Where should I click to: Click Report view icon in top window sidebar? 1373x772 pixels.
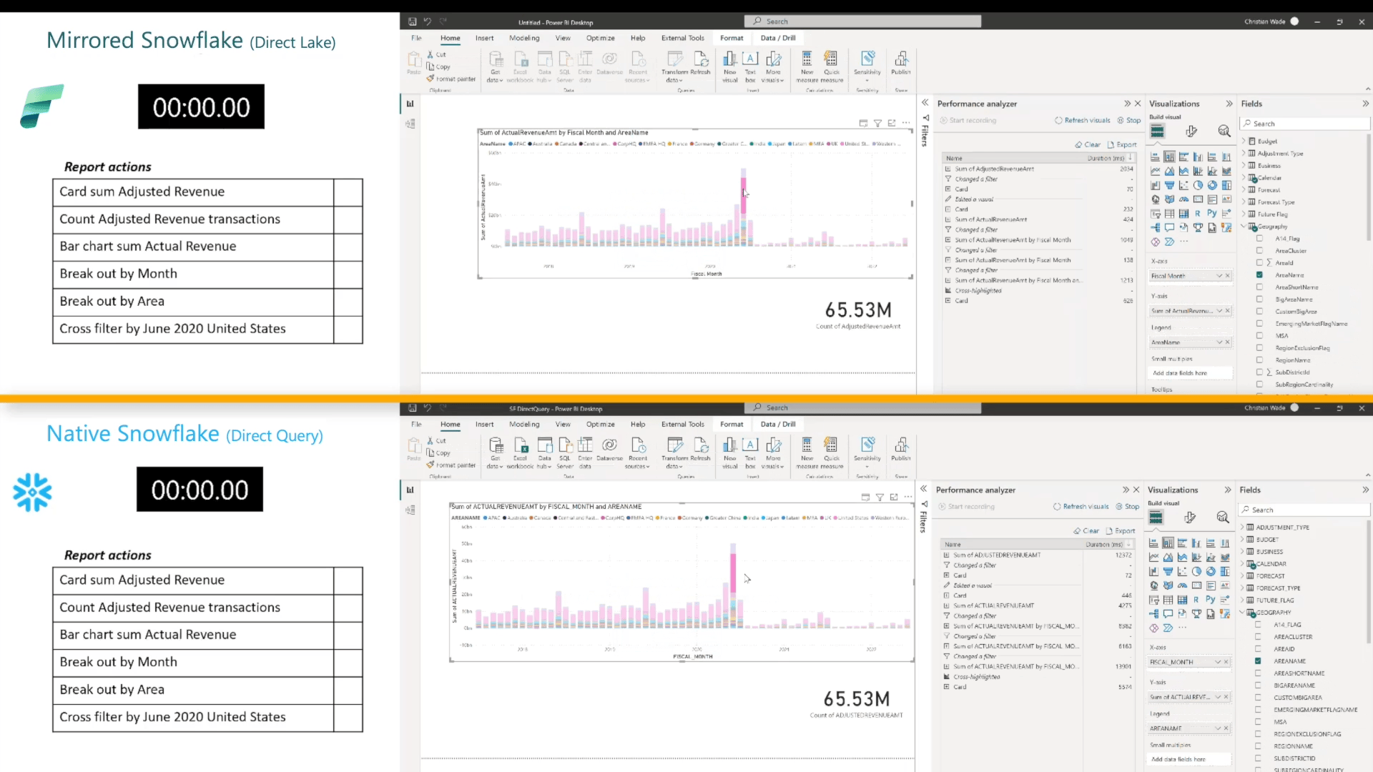click(410, 104)
